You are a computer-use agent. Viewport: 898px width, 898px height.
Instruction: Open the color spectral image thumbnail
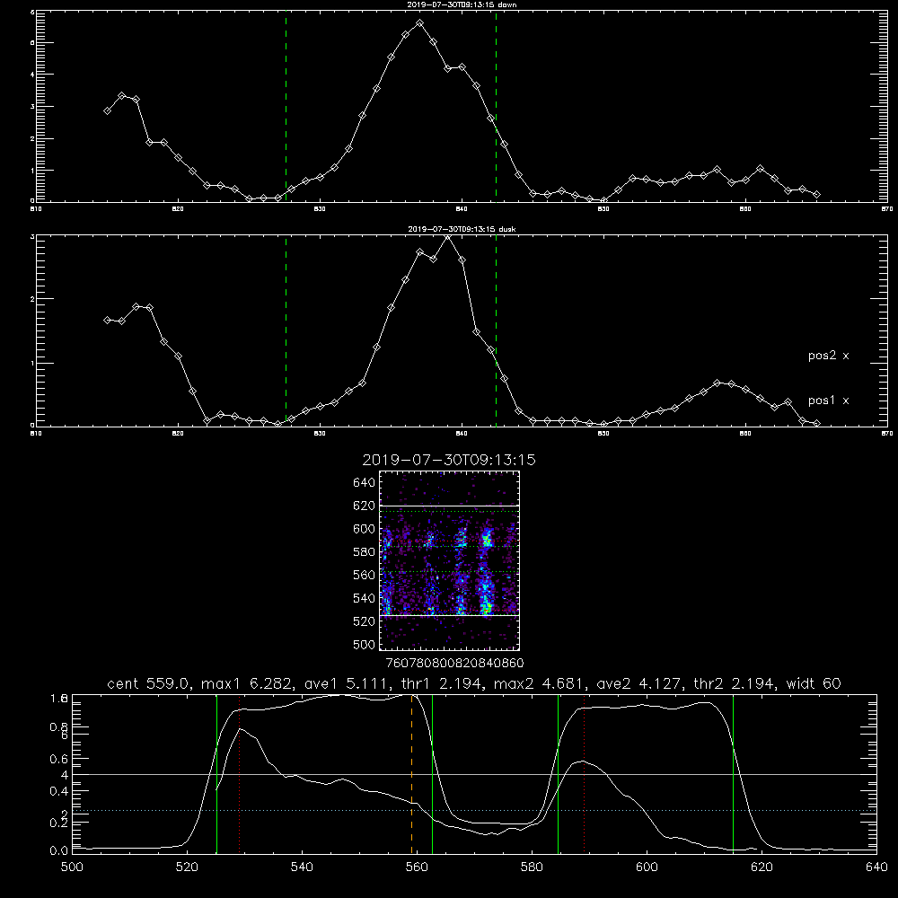(x=450, y=560)
